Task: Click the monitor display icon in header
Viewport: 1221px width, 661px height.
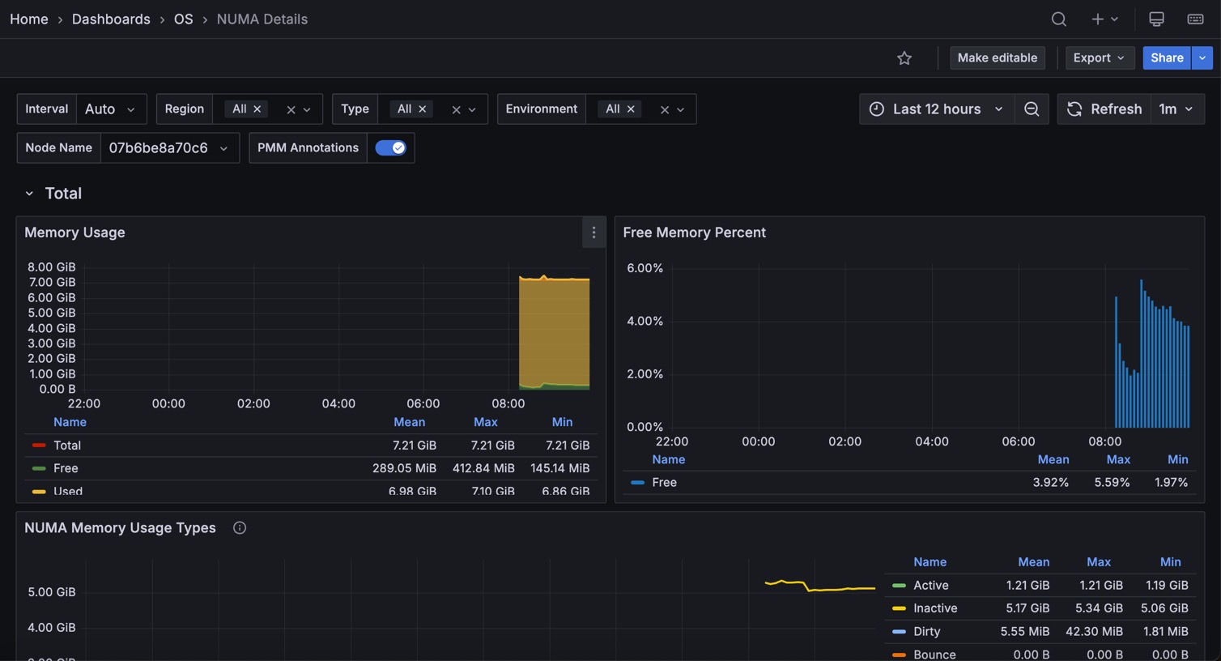Action: 1156,19
